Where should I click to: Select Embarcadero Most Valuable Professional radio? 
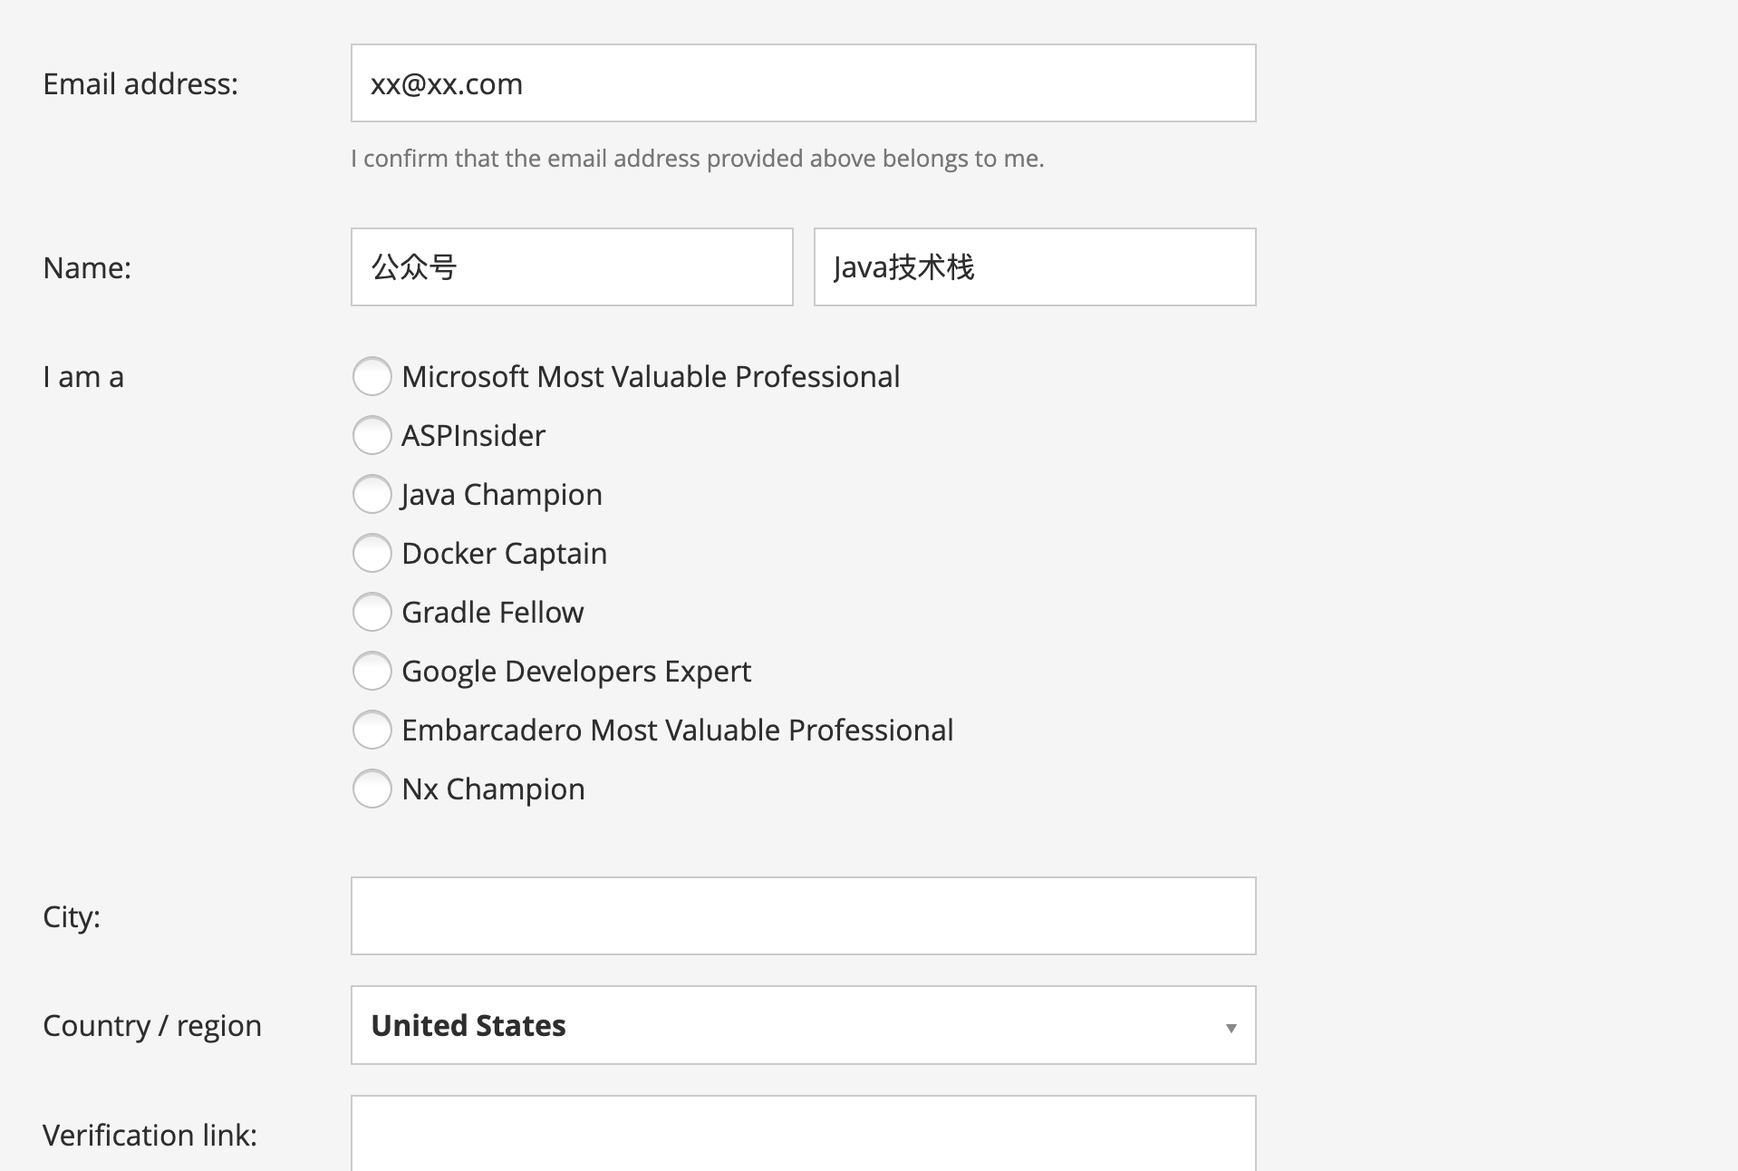372,730
